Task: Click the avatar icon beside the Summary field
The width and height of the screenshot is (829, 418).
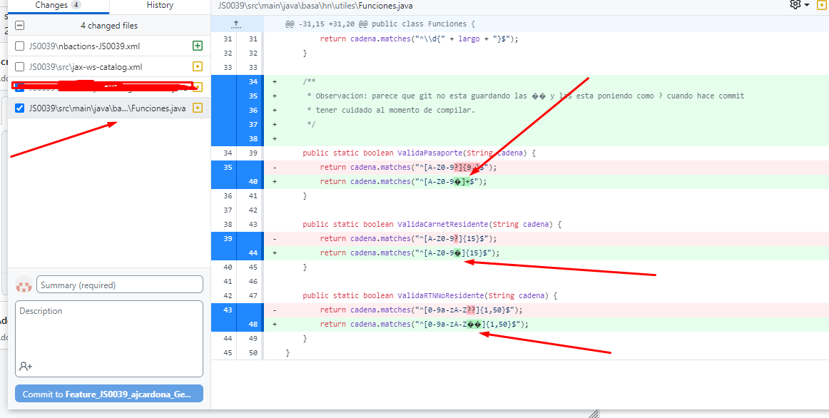Action: [24, 285]
